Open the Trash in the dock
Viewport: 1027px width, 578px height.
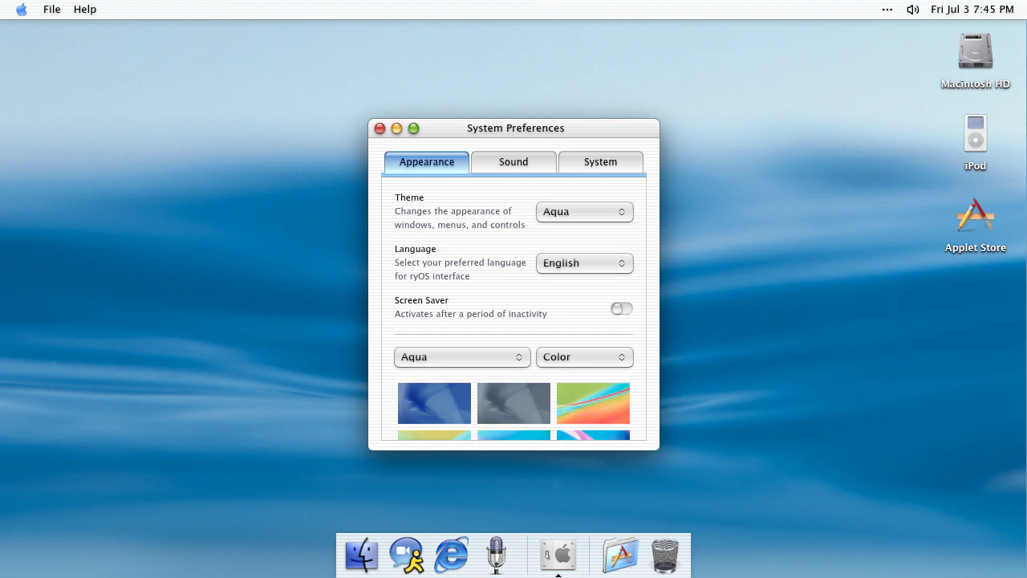[664, 555]
